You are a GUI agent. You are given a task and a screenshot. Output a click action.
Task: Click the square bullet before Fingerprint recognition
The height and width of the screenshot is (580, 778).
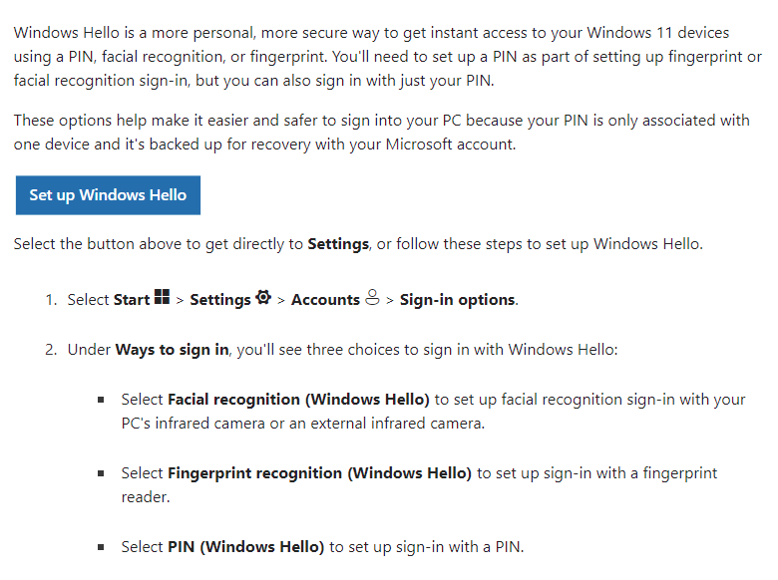pos(101,473)
